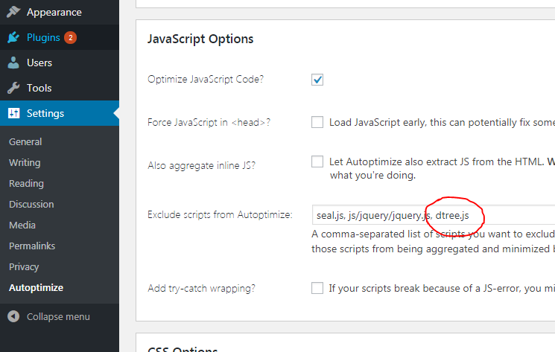
Task: Open the General settings page
Action: [25, 141]
